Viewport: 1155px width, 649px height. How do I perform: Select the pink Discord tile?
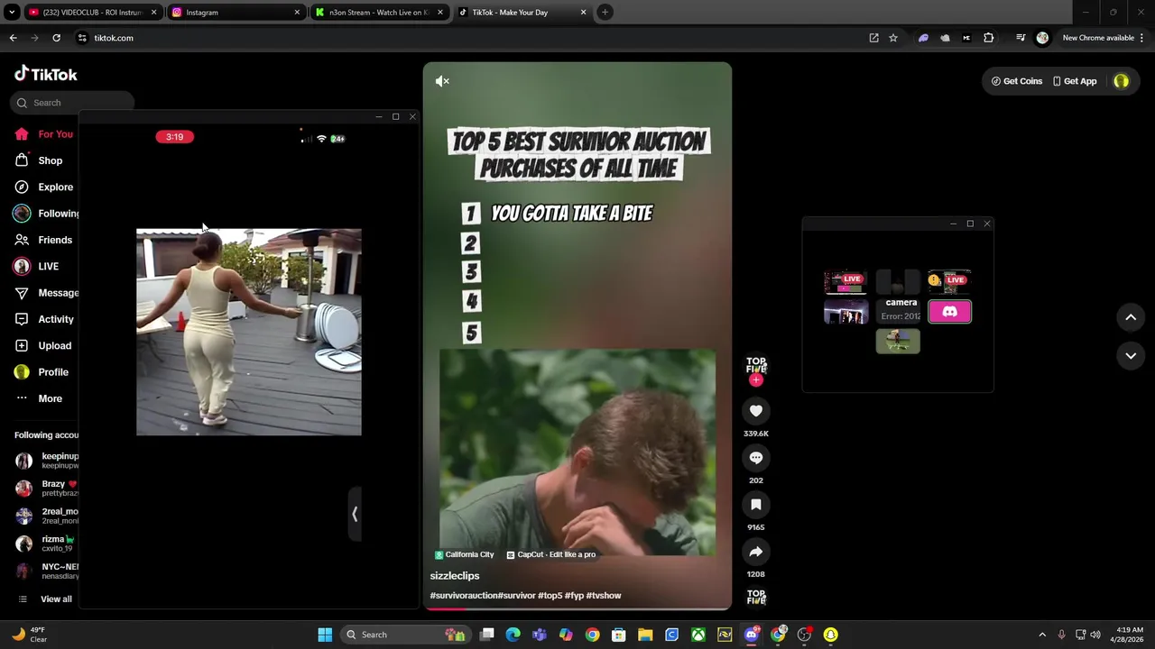[949, 312]
